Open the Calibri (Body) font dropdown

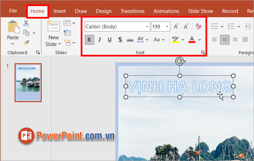[147, 26]
